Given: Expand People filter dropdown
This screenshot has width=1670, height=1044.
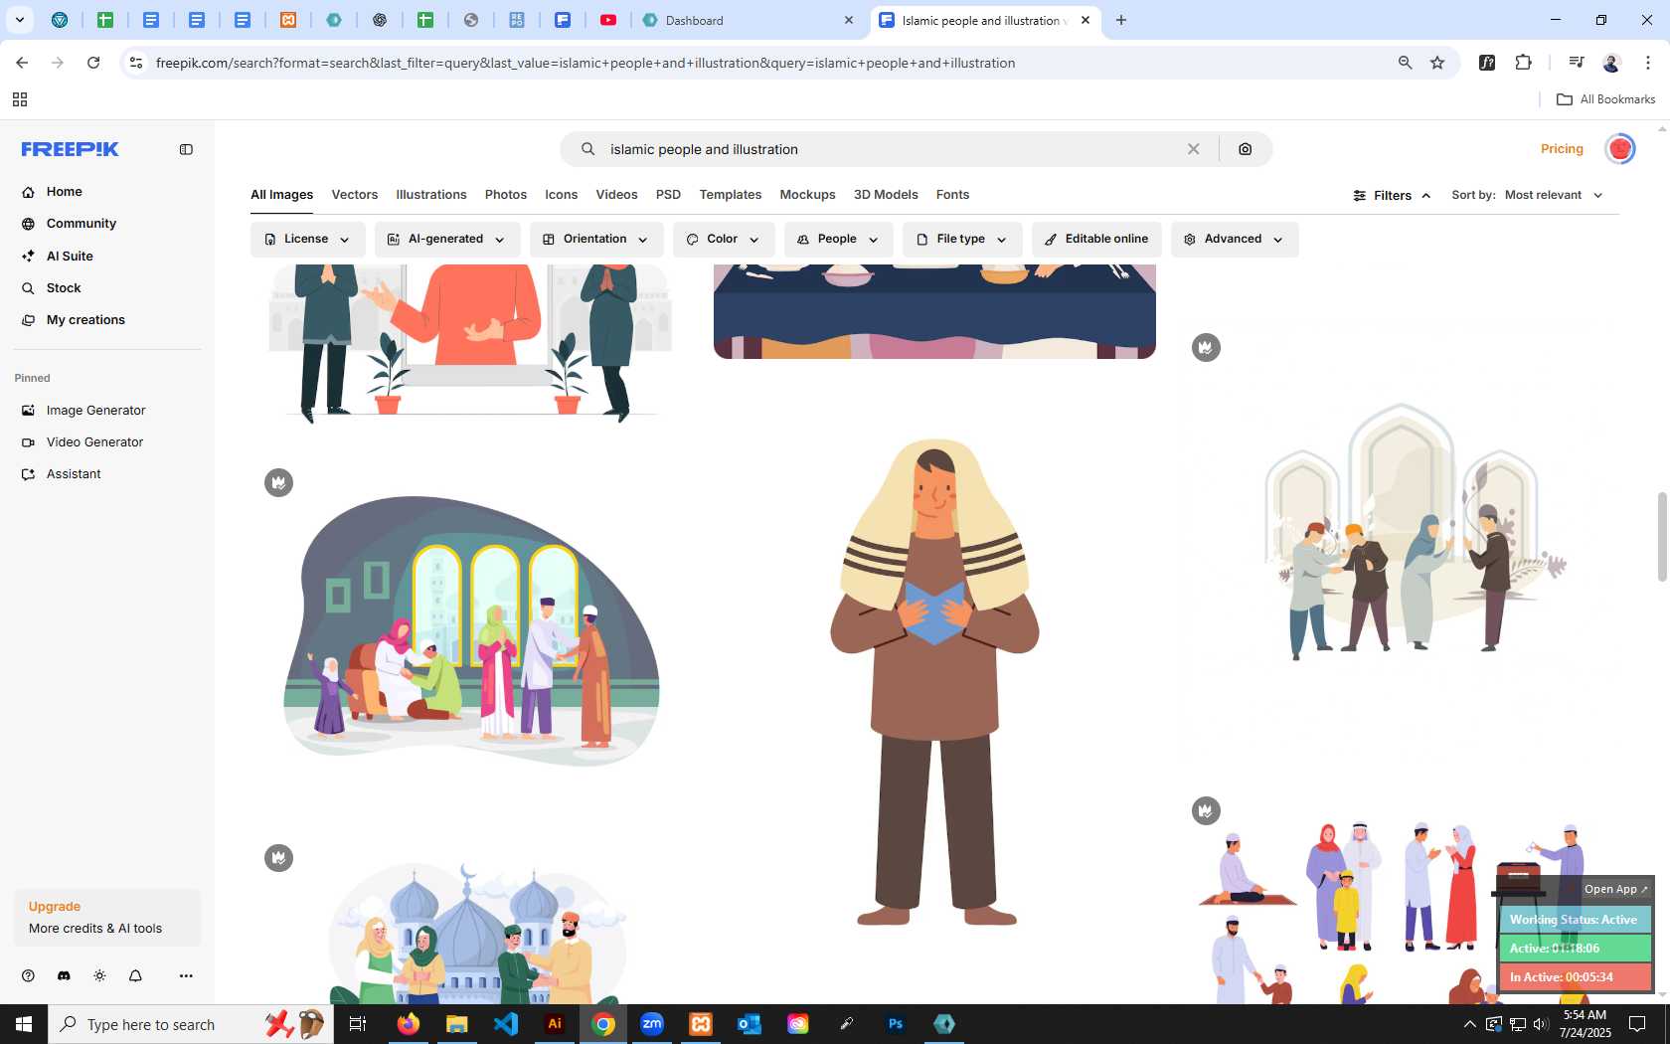Looking at the screenshot, I should pyautogui.click(x=838, y=240).
